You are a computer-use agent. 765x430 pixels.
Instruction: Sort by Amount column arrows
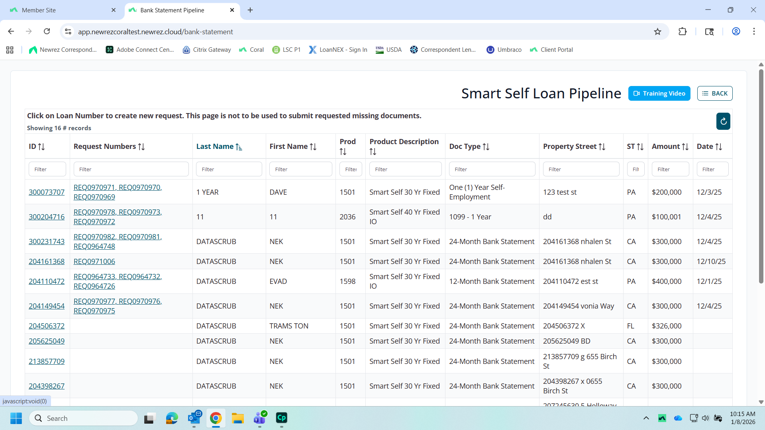pos(685,147)
